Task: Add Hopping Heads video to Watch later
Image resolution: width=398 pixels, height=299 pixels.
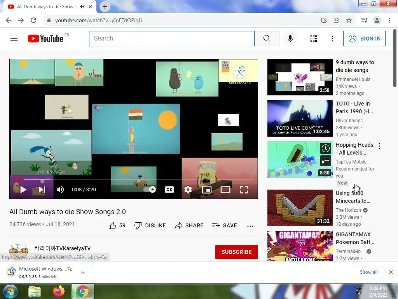Action: click(x=326, y=148)
